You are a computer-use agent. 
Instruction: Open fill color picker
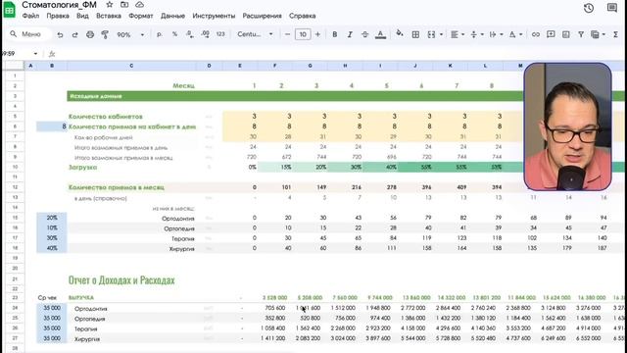pyautogui.click(x=400, y=33)
